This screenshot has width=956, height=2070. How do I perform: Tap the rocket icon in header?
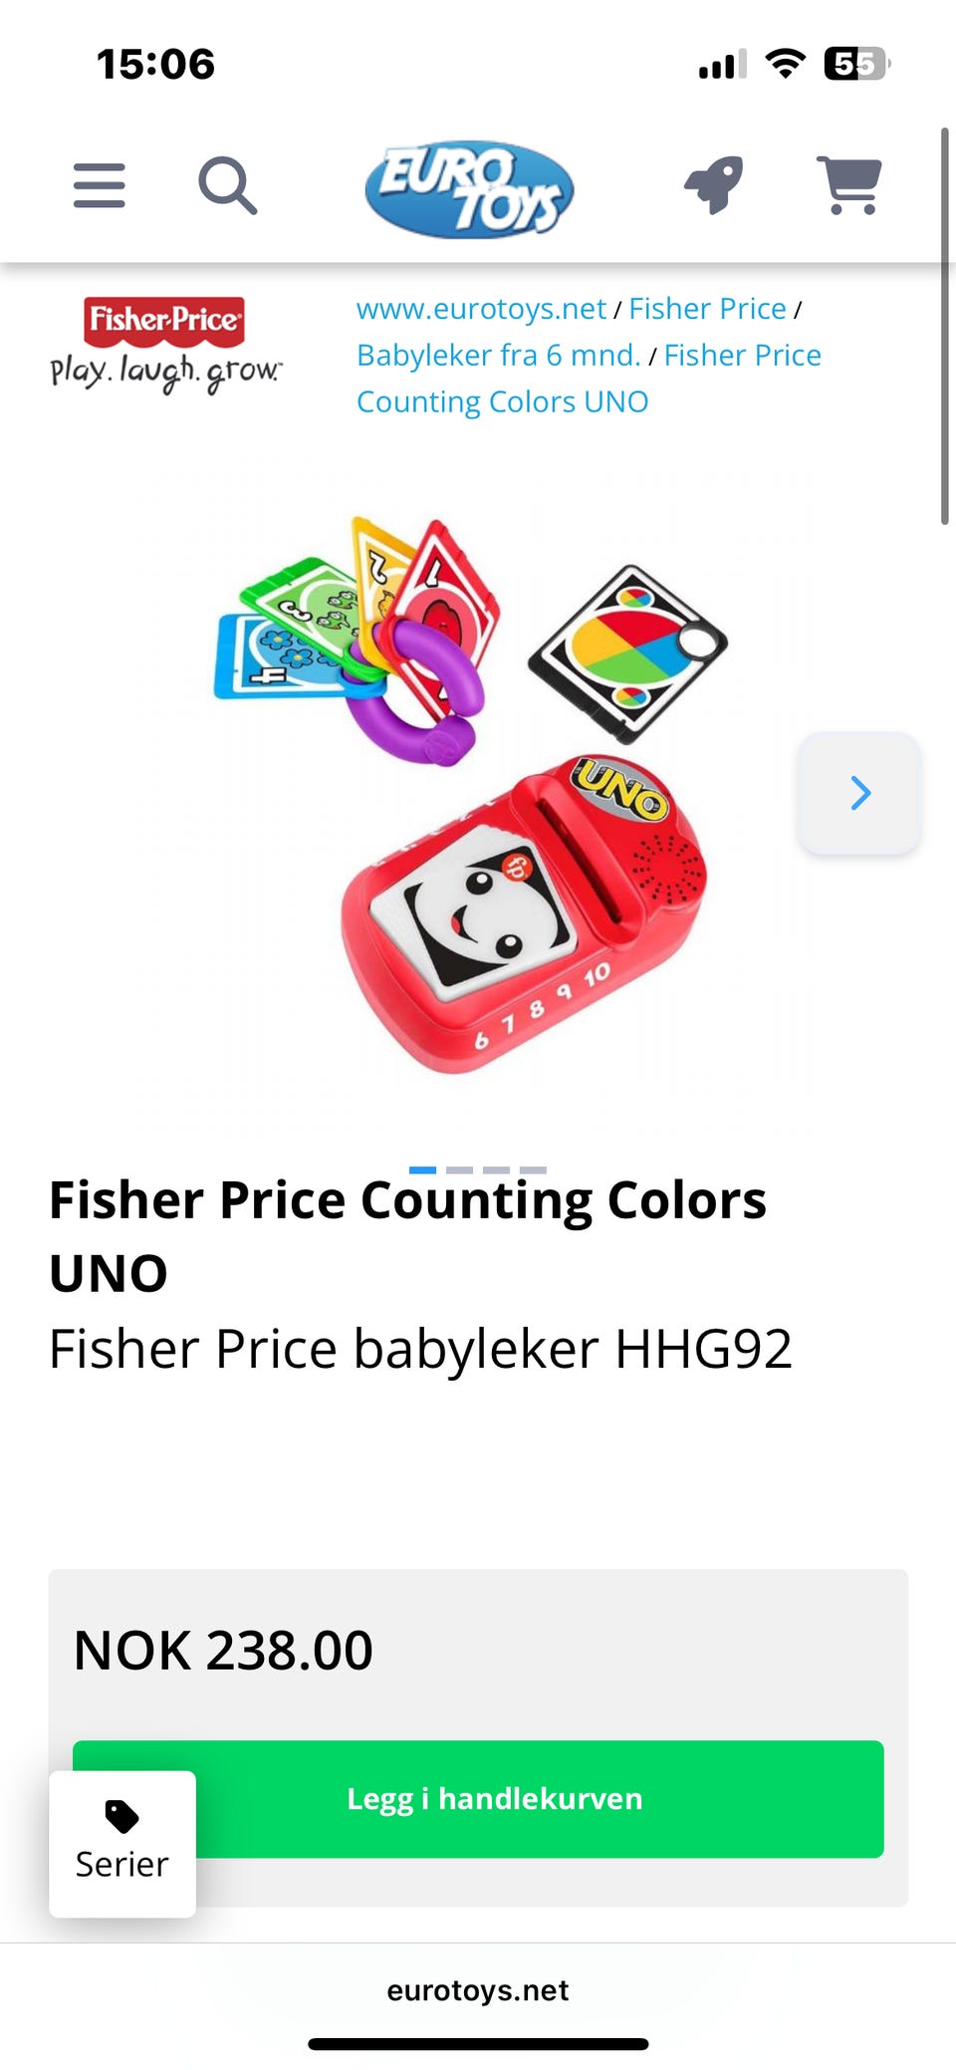(713, 185)
